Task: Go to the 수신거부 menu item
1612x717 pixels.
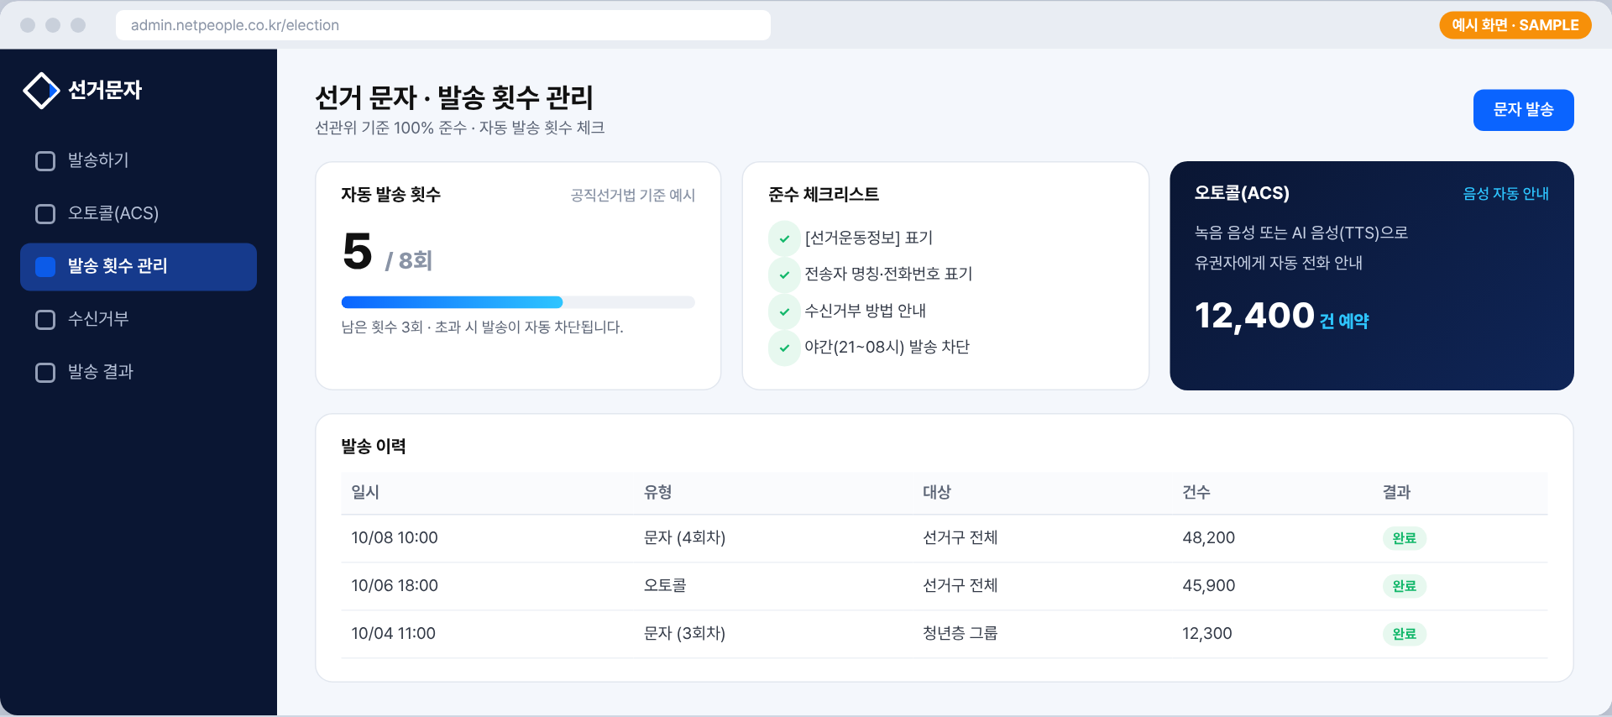Action: (139, 320)
